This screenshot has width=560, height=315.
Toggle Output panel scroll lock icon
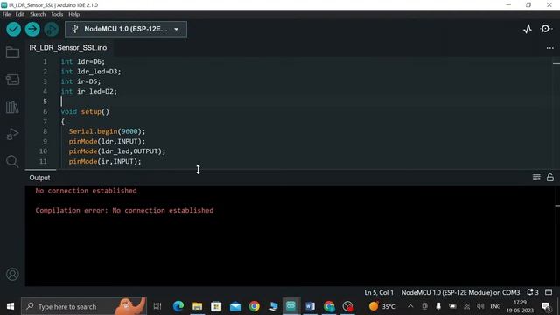550,177
